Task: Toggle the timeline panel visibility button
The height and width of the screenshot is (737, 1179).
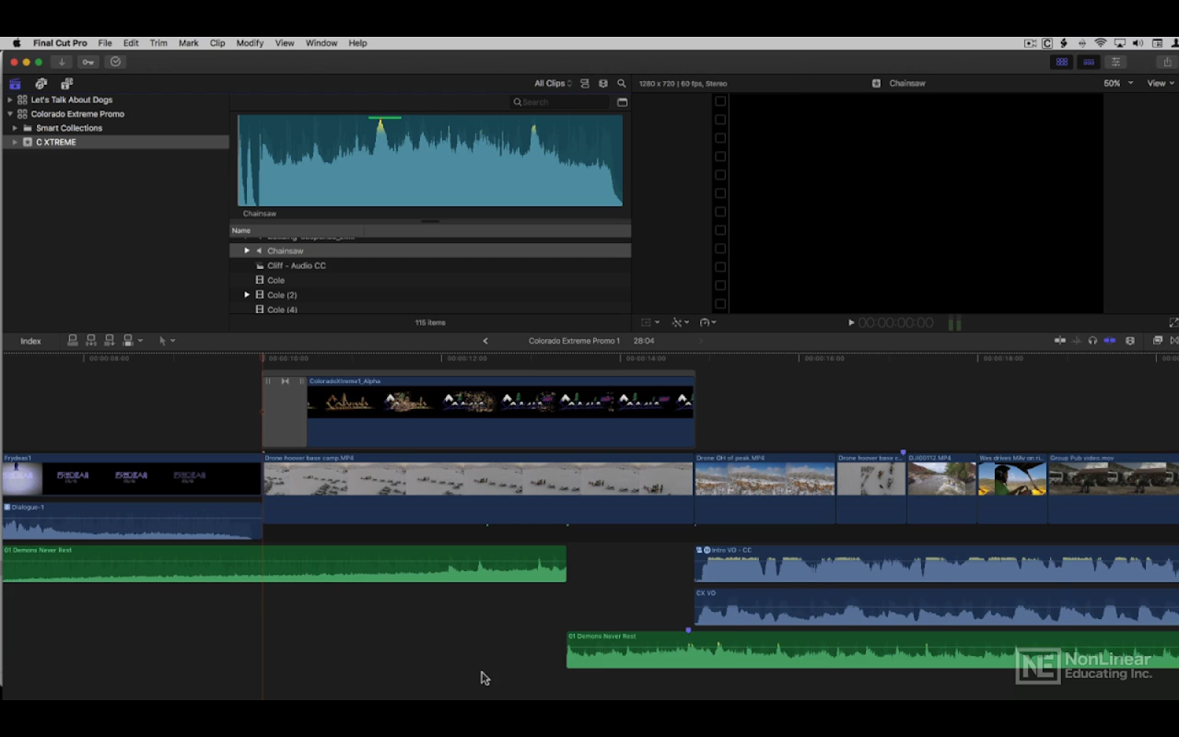Action: pos(1089,62)
